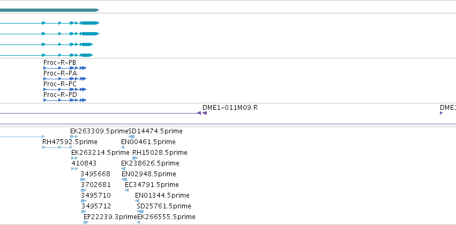
Task: Click the EK263214.5prime EST label
Action: tap(100, 153)
